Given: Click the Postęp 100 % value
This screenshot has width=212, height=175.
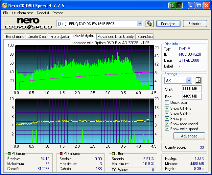Looking at the screenshot, I should [x=200, y=158].
